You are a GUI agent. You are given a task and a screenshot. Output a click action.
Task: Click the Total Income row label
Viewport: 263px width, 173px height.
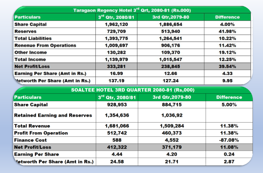(30, 60)
